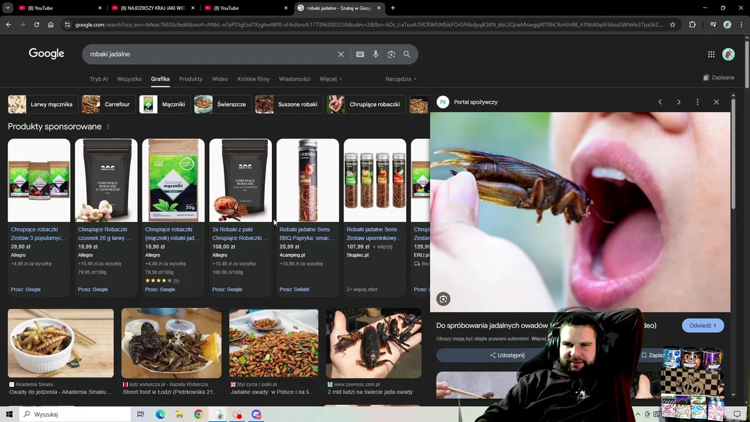
Task: Close the image preview panel
Action: pyautogui.click(x=716, y=102)
